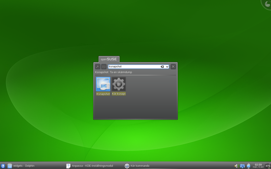Open the disc and monitor tray icon

pos(249,166)
